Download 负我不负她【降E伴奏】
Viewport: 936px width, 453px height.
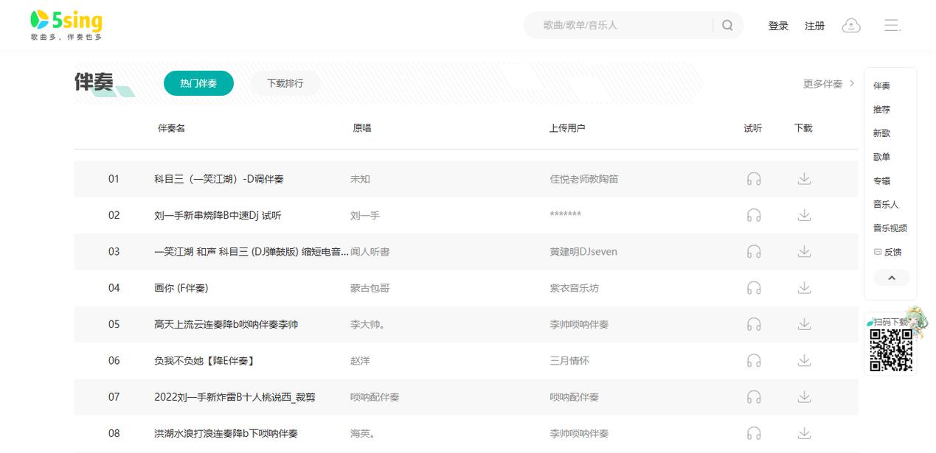coord(804,361)
